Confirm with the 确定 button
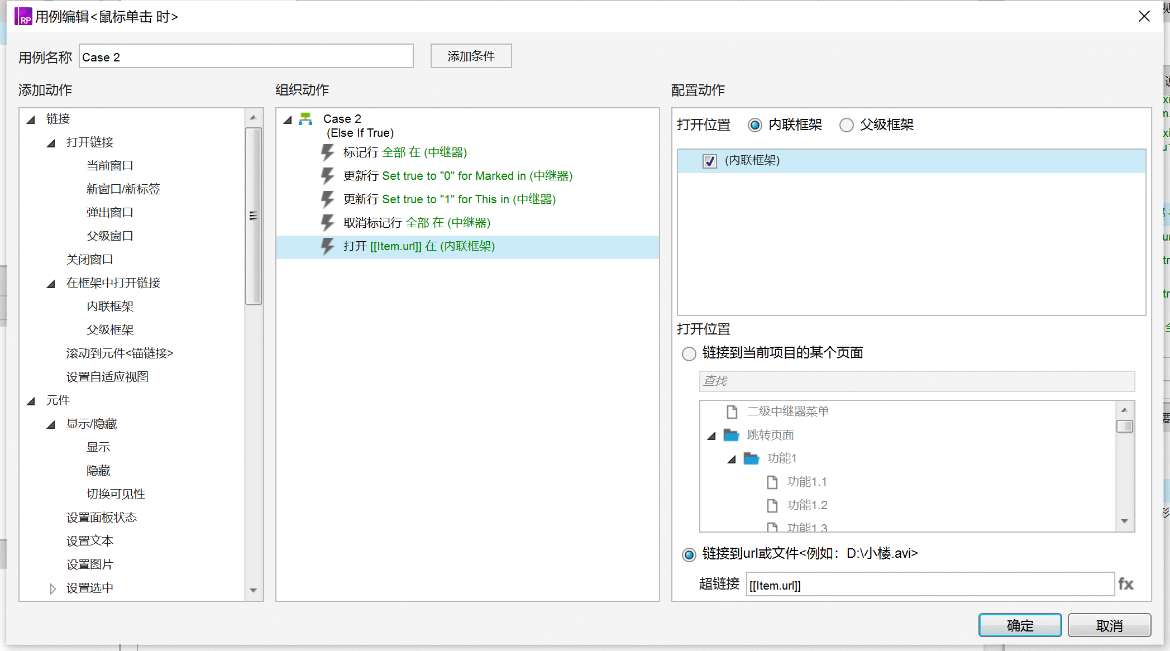The width and height of the screenshot is (1170, 651). [x=1020, y=625]
